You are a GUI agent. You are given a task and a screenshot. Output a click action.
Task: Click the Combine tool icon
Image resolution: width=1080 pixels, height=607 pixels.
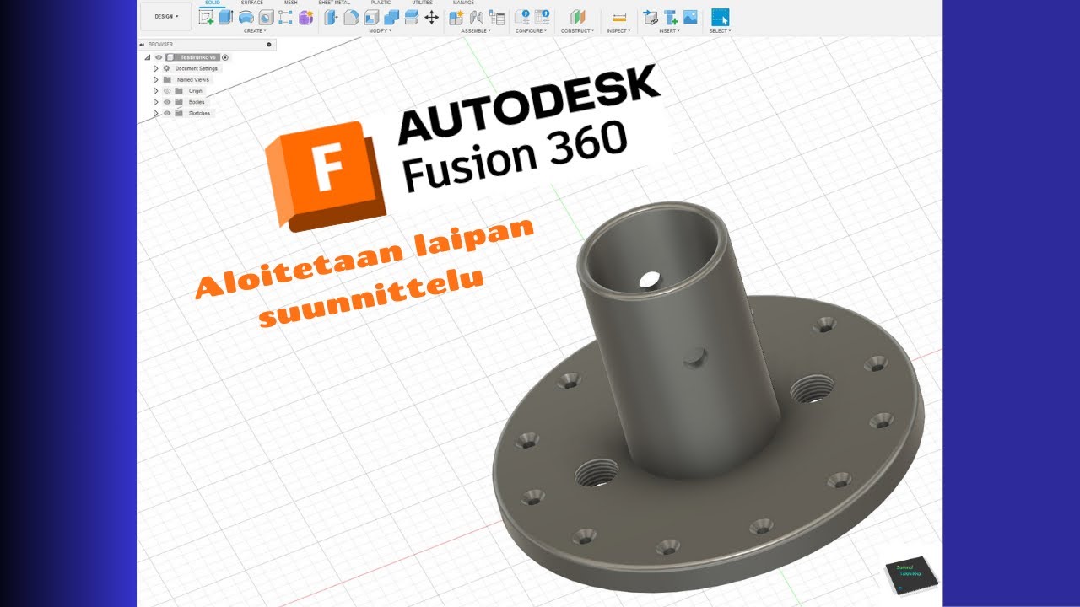[391, 17]
